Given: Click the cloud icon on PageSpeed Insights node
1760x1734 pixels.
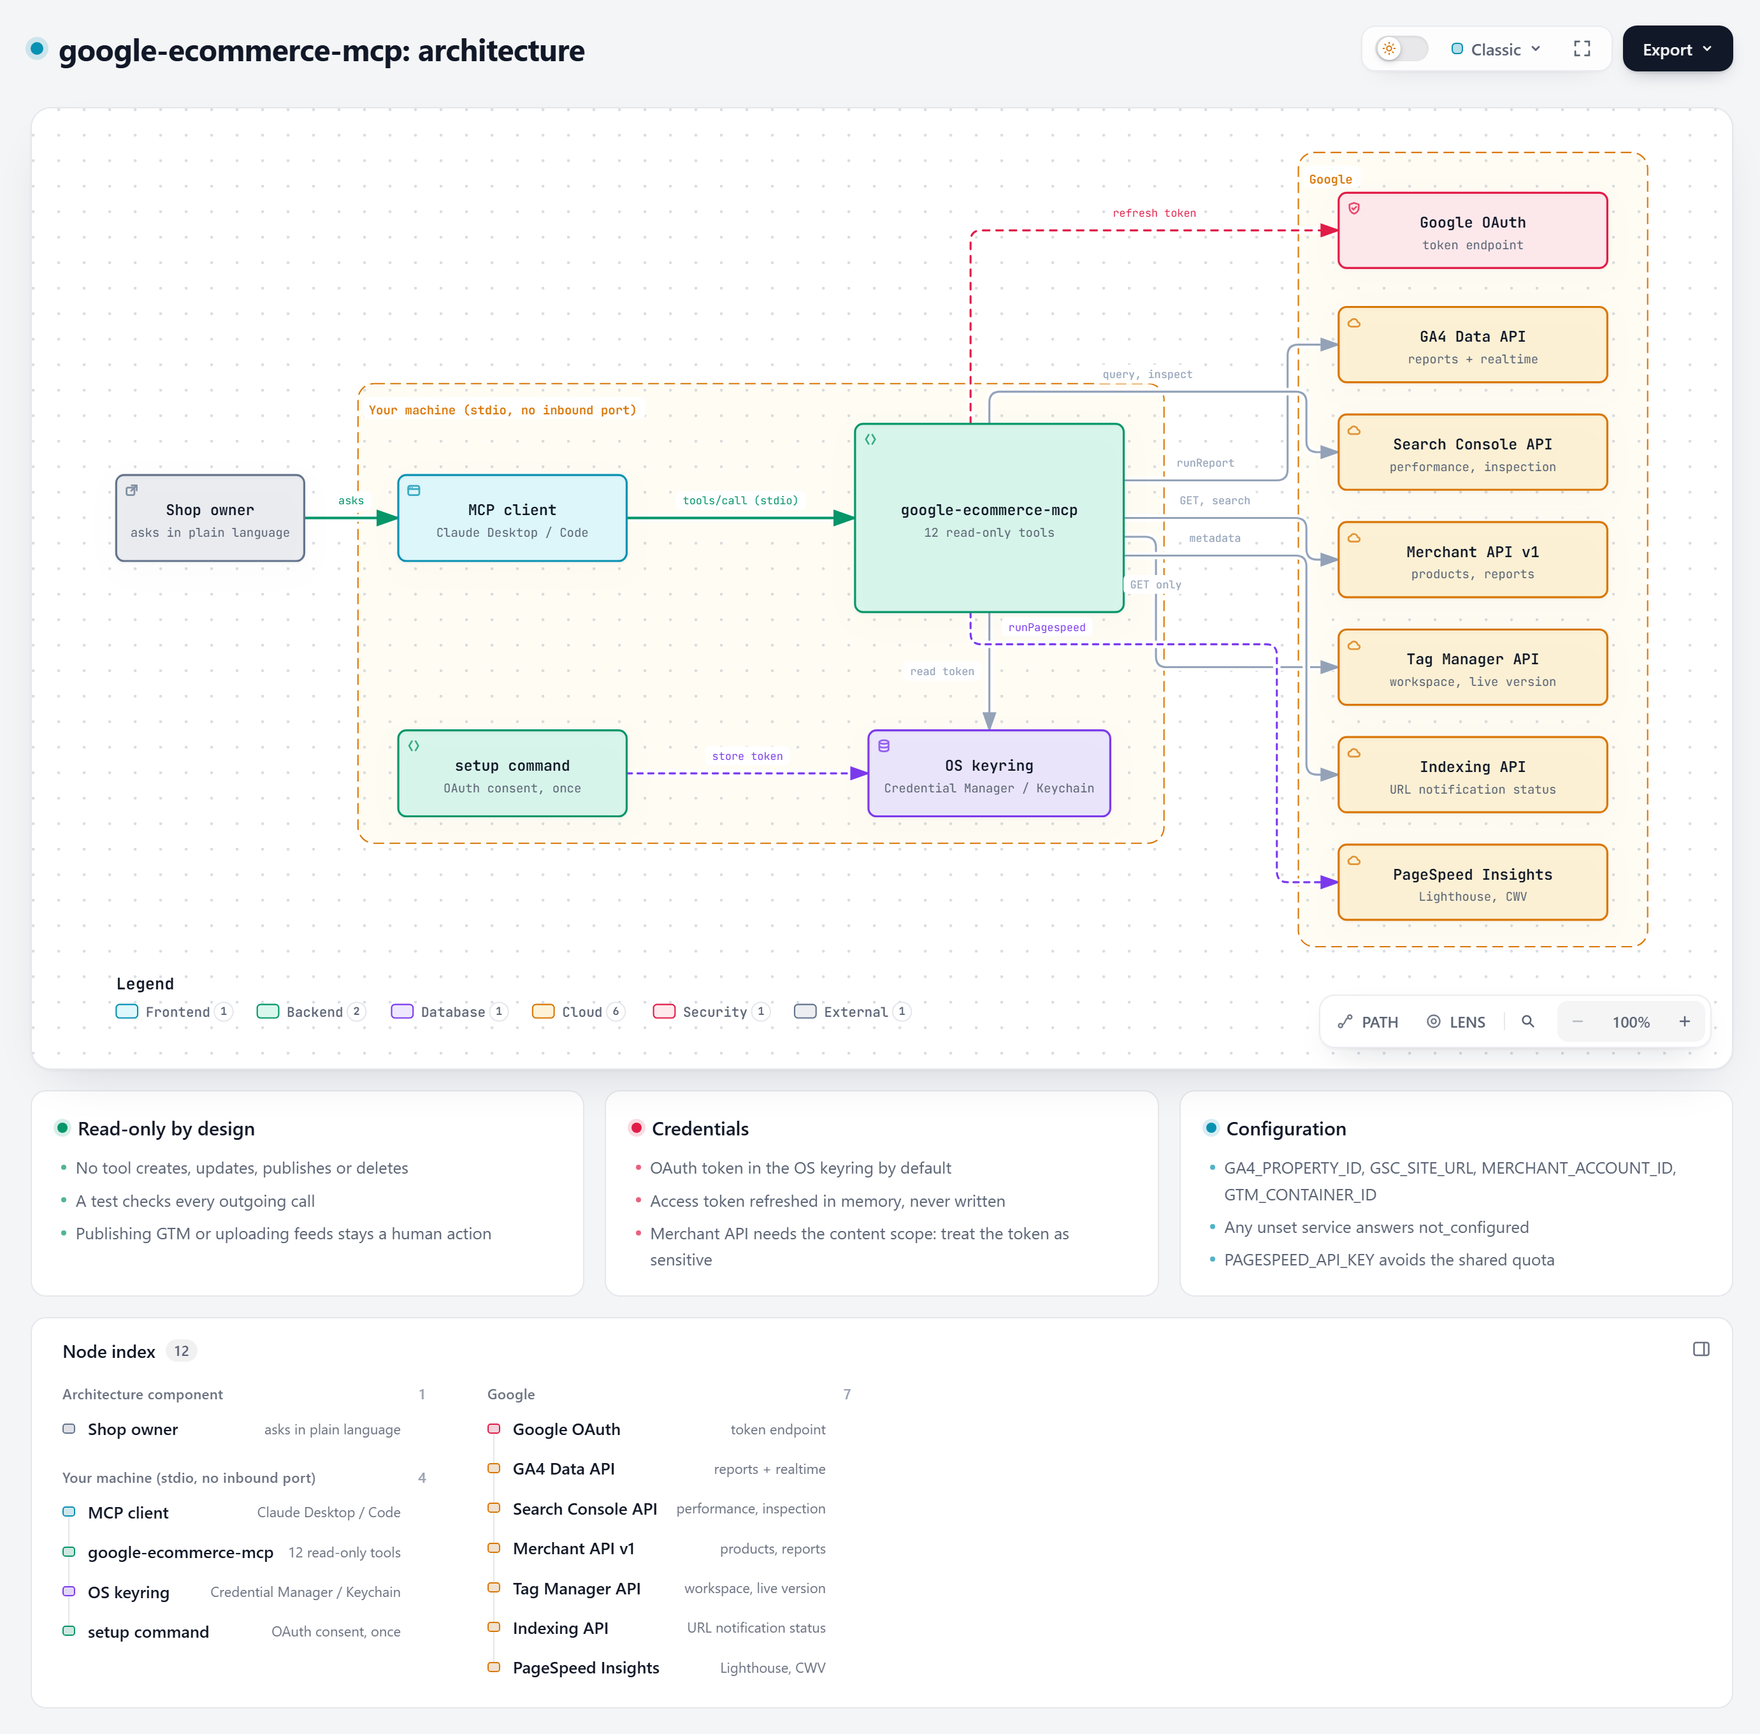Looking at the screenshot, I should [x=1355, y=861].
